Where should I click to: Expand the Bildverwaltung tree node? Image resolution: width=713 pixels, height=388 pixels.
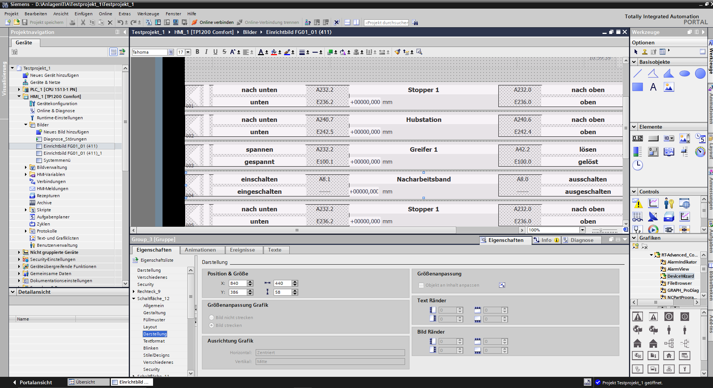pyautogui.click(x=26, y=167)
